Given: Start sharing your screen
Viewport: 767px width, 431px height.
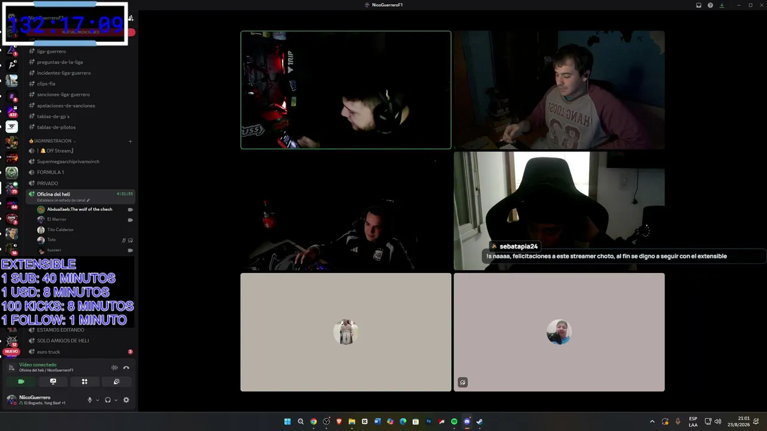Looking at the screenshot, I should click(53, 381).
